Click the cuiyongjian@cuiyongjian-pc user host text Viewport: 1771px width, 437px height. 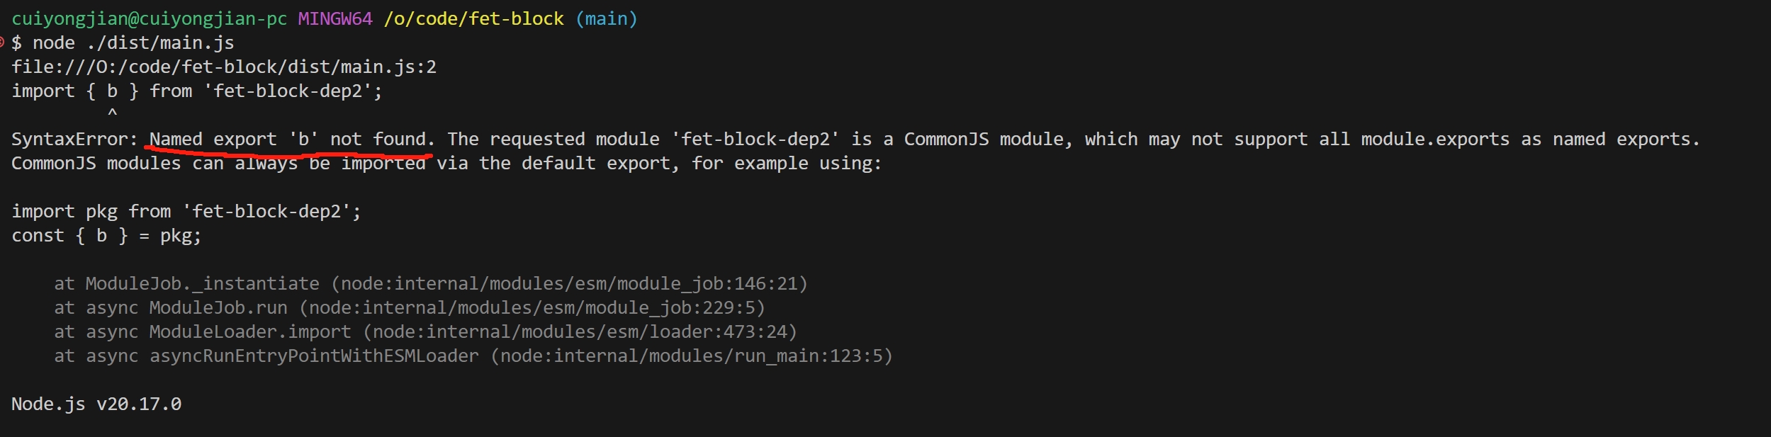point(149,19)
